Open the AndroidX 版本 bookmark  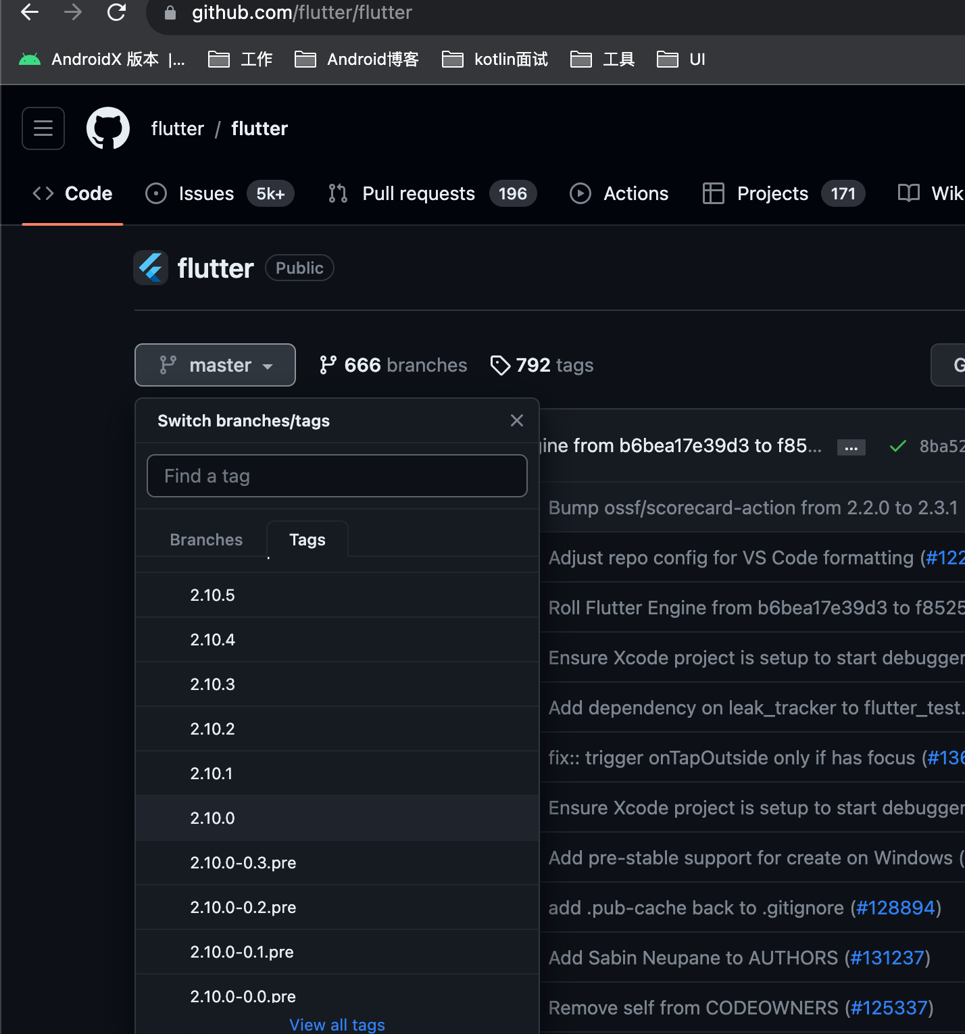point(101,59)
